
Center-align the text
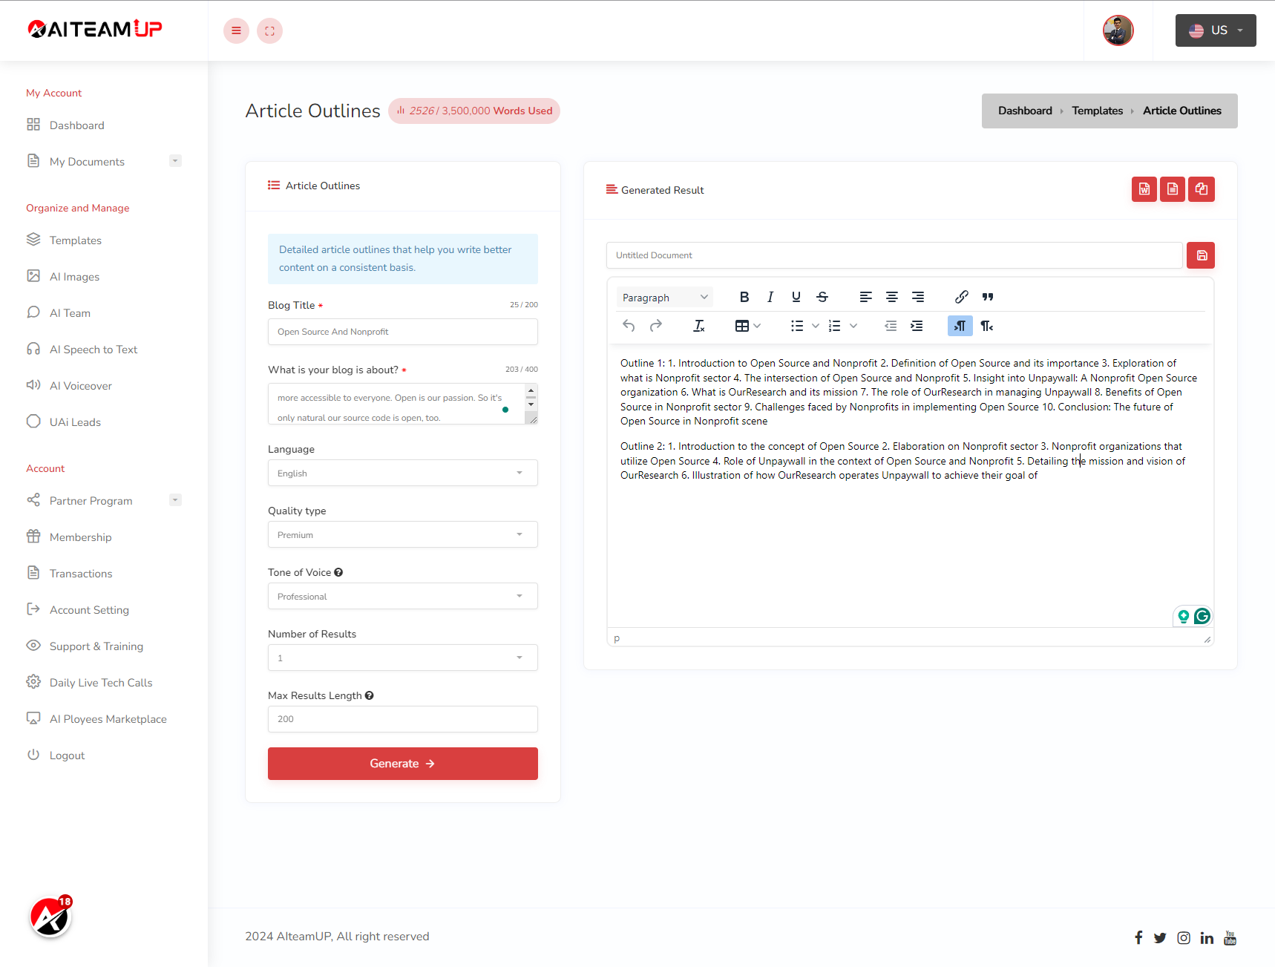click(892, 297)
